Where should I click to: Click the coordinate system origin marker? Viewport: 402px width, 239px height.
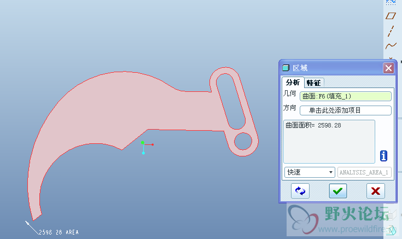143,144
